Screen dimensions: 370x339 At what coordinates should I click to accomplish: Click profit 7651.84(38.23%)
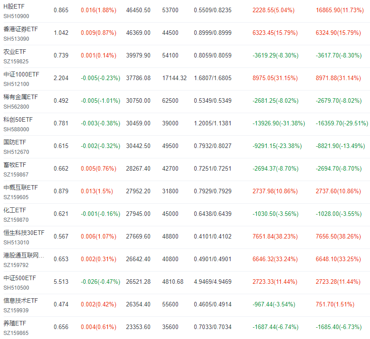click(x=275, y=237)
